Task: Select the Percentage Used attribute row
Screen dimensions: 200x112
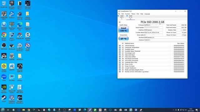Action: [152, 53]
